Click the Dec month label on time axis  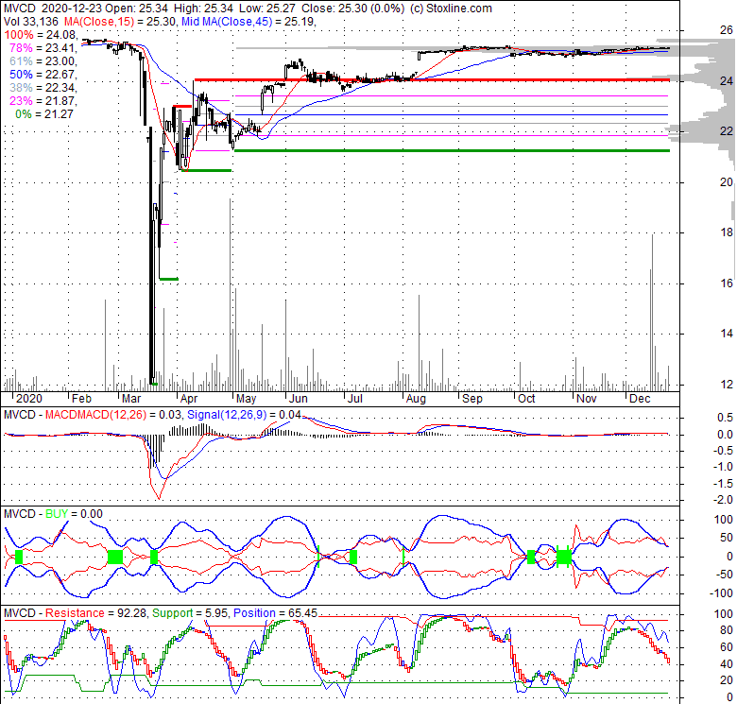(641, 399)
